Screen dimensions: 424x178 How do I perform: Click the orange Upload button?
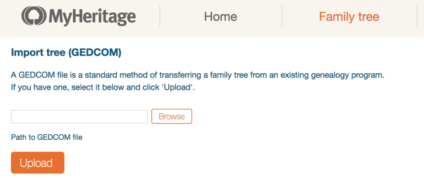(38, 163)
